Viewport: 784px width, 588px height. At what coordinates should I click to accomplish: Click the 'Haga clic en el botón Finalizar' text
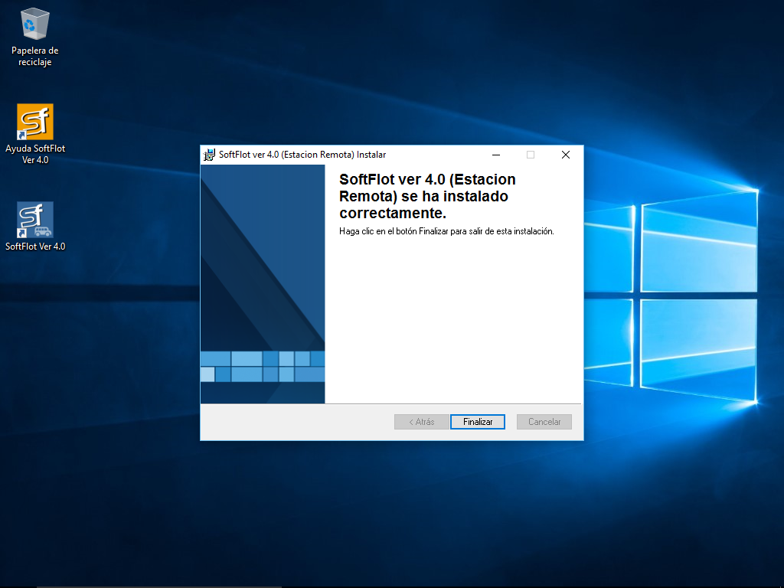pyautogui.click(x=446, y=230)
